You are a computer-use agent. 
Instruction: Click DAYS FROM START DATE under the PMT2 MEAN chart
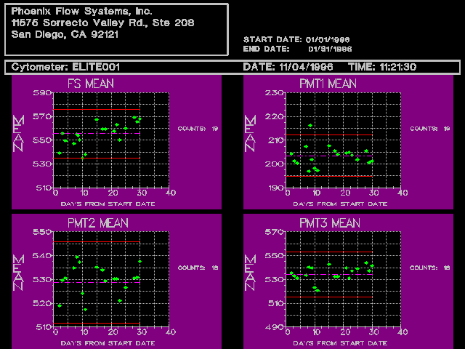click(108, 343)
